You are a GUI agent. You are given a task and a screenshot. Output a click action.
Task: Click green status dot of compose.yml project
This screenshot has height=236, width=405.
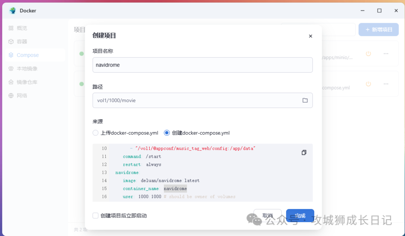pyautogui.click(x=82, y=84)
